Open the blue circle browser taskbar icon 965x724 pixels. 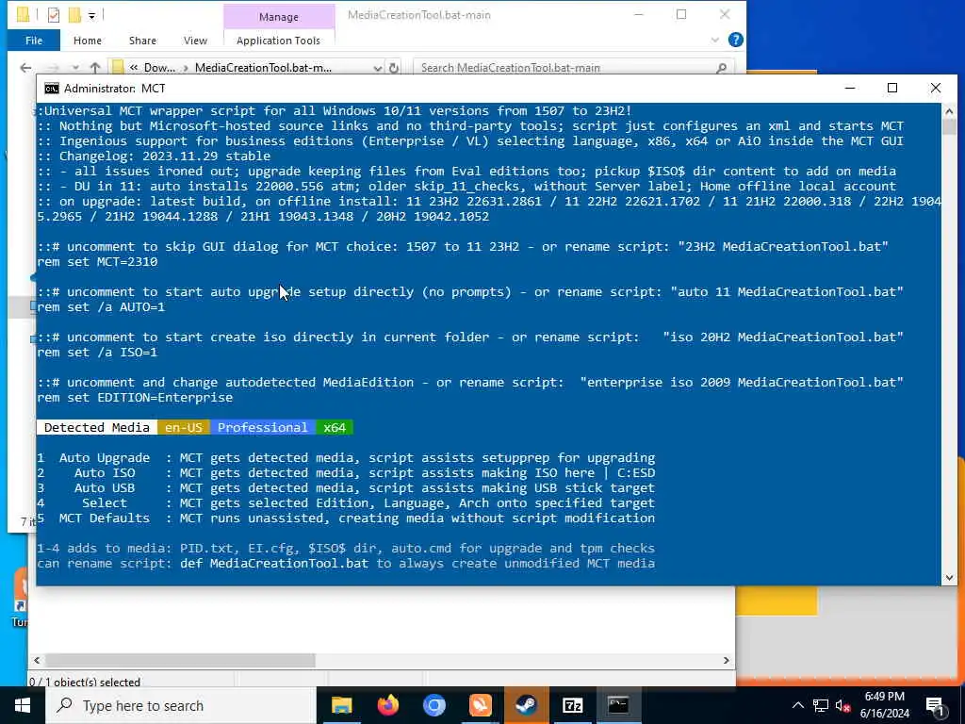pos(433,705)
